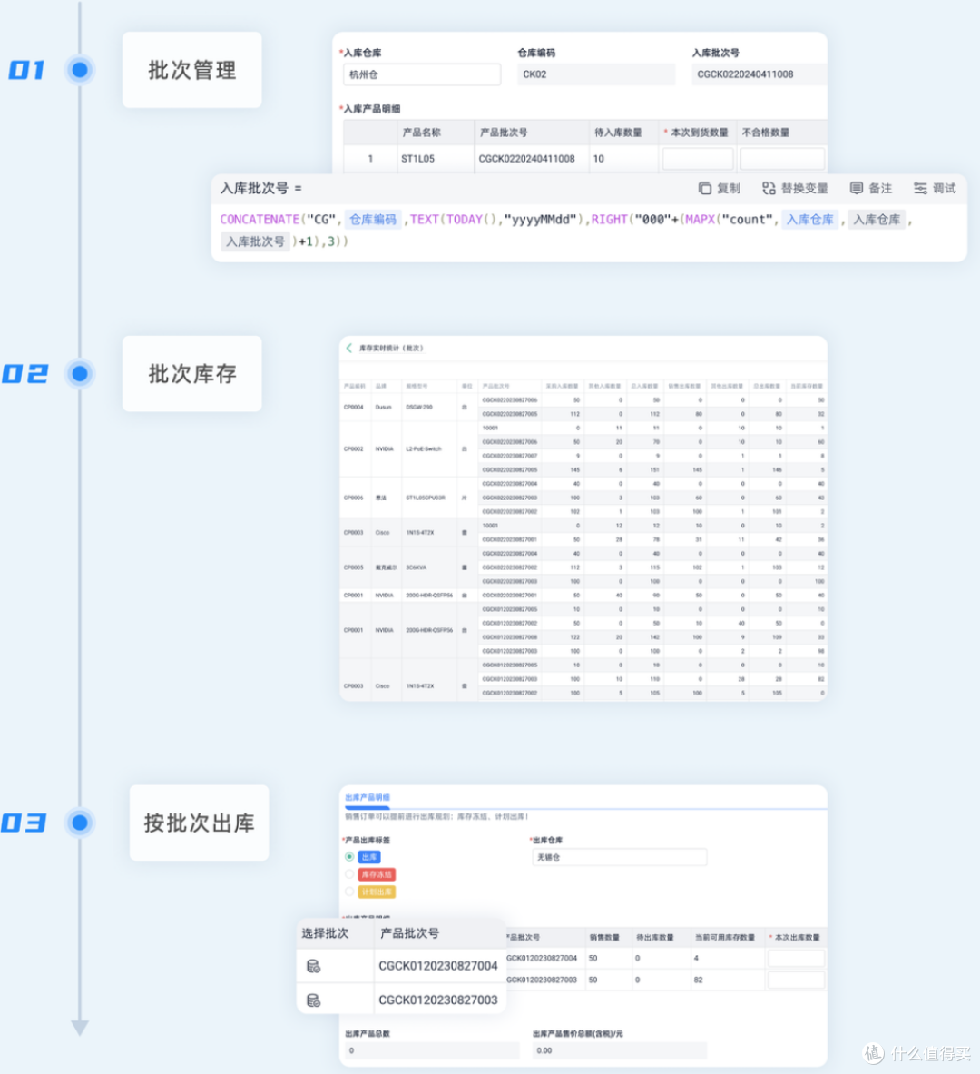Click the CP0005 product code cell
The width and height of the screenshot is (980, 1074).
pos(353,567)
